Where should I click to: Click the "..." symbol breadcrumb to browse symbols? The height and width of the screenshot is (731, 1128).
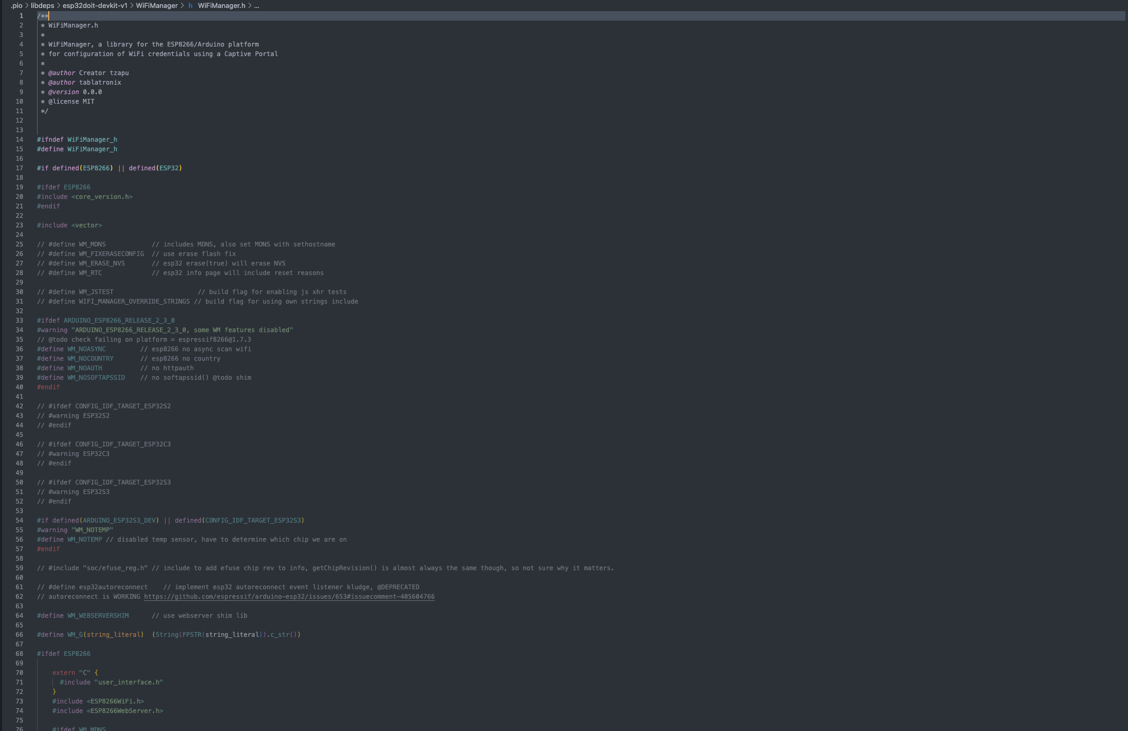tap(256, 6)
